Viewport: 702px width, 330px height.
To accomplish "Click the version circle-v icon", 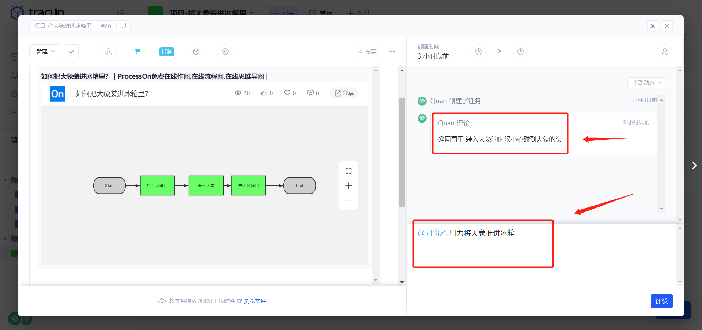I will (x=225, y=52).
